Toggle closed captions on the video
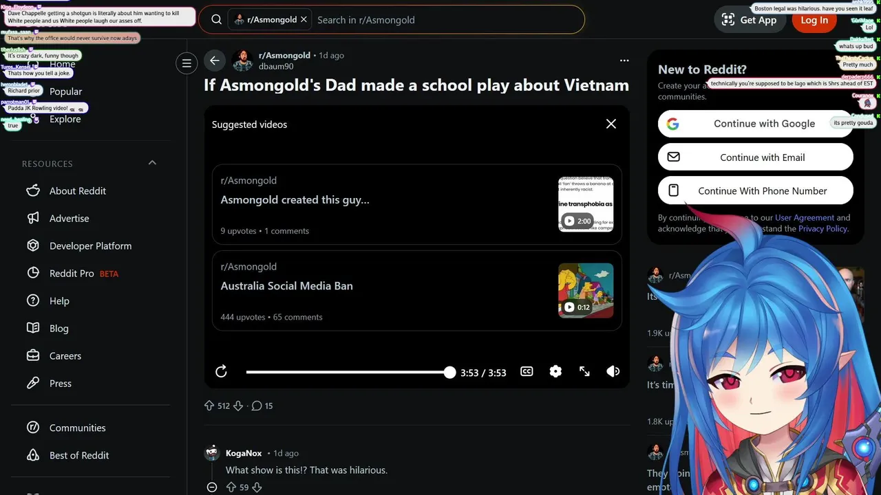 [527, 371]
